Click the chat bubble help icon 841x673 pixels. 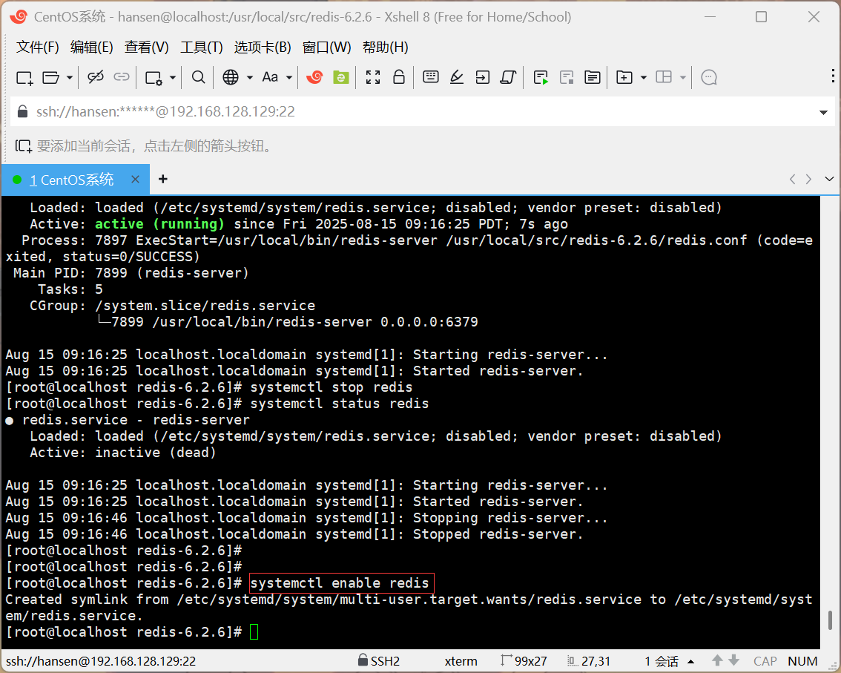click(709, 77)
